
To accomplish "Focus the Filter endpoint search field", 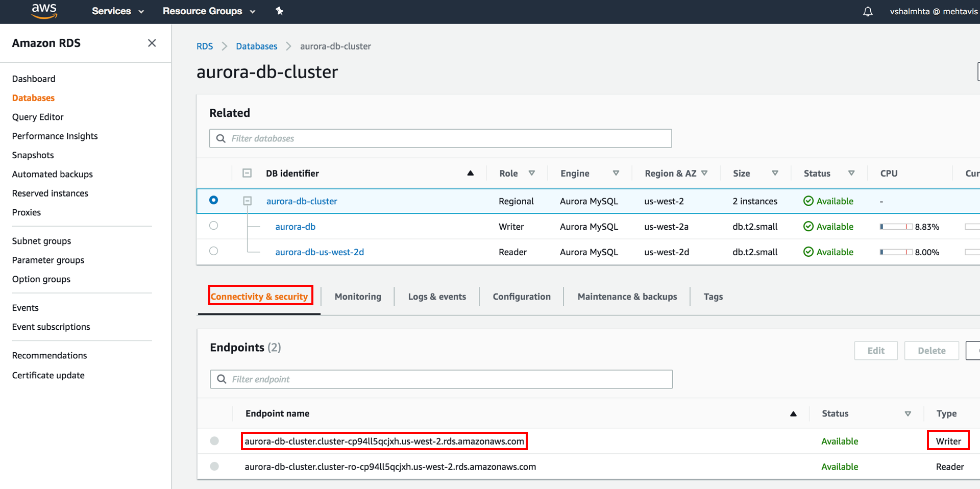I will (x=441, y=379).
